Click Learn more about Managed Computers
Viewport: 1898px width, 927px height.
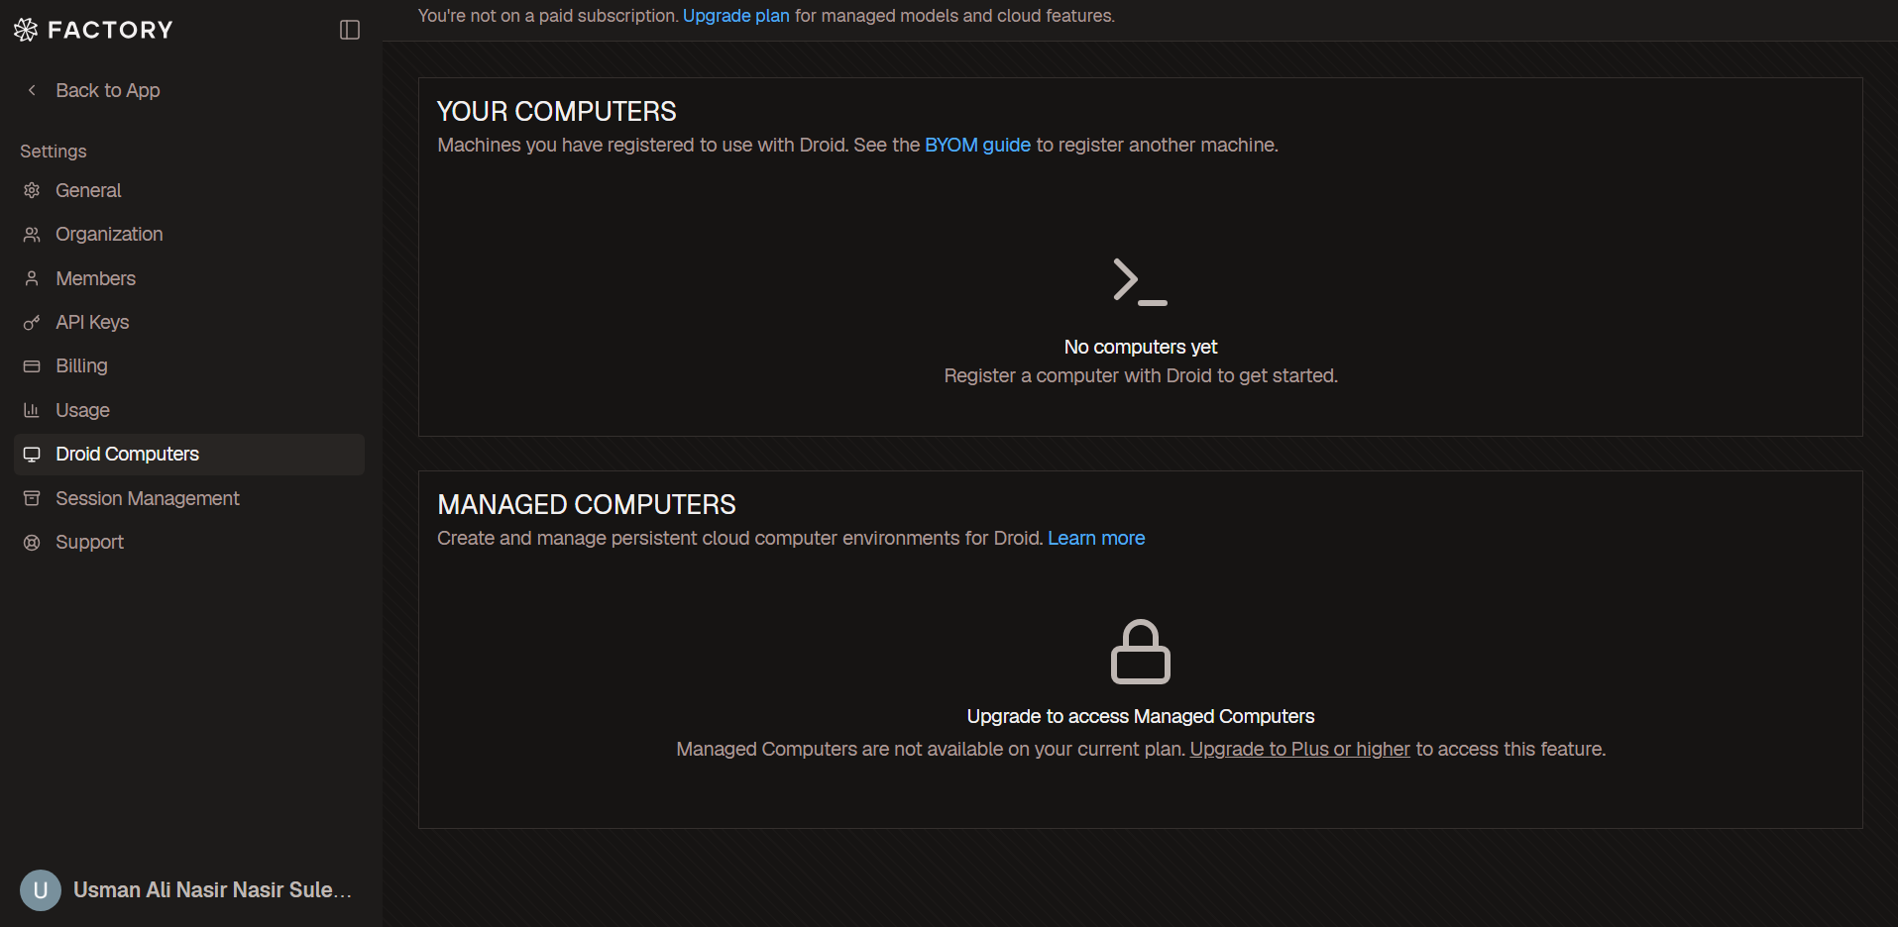coord(1096,538)
